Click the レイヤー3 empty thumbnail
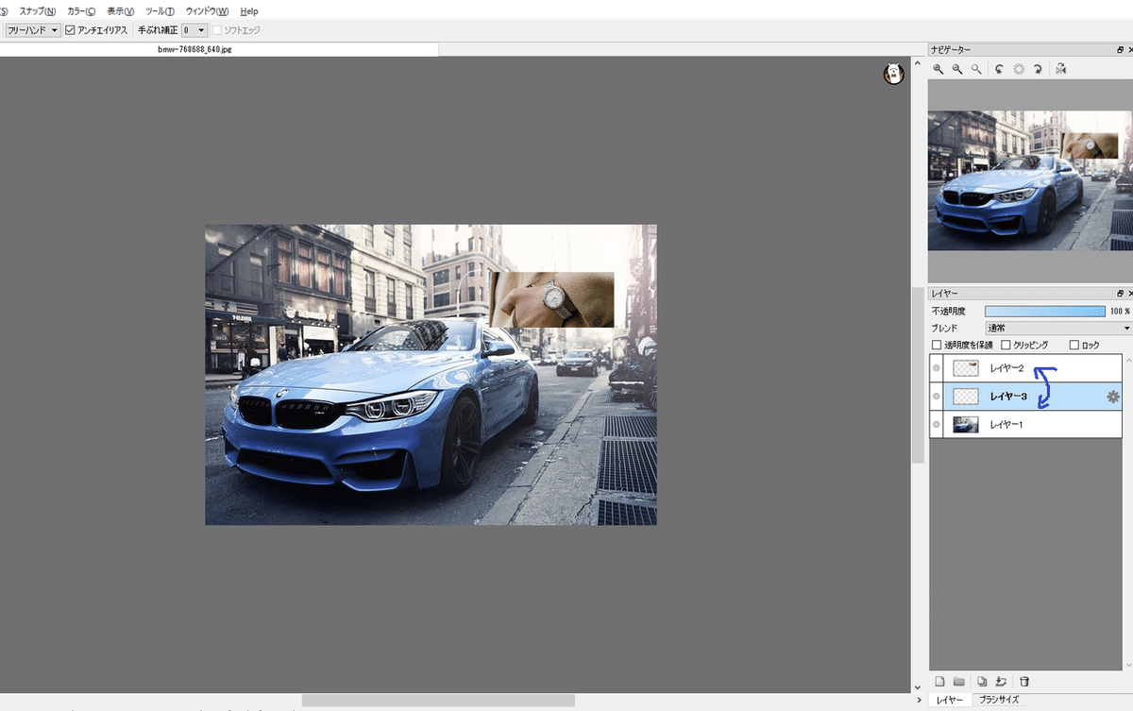Image resolution: width=1133 pixels, height=711 pixels. click(x=965, y=397)
